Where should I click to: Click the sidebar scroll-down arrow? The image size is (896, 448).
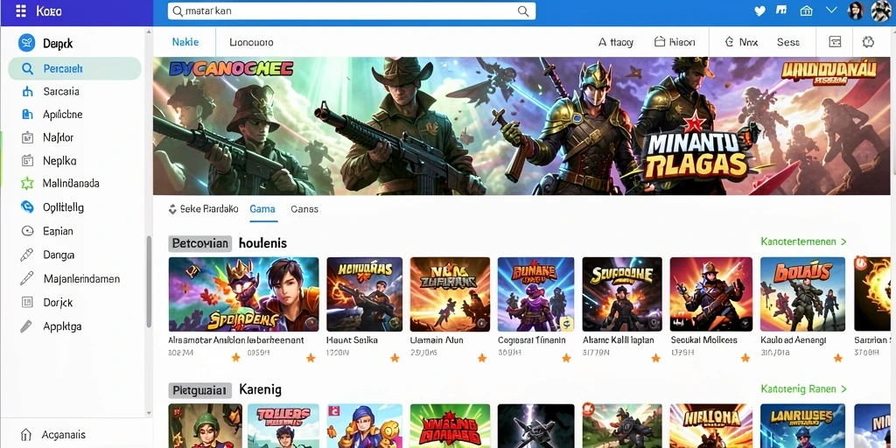(149, 413)
